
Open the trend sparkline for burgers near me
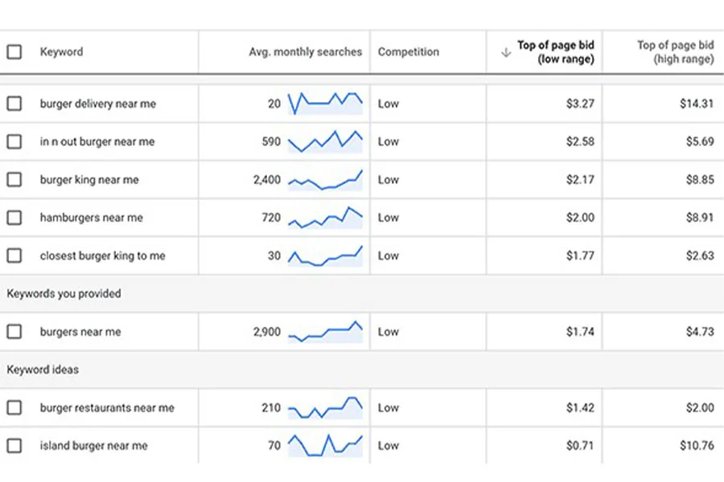(x=325, y=332)
